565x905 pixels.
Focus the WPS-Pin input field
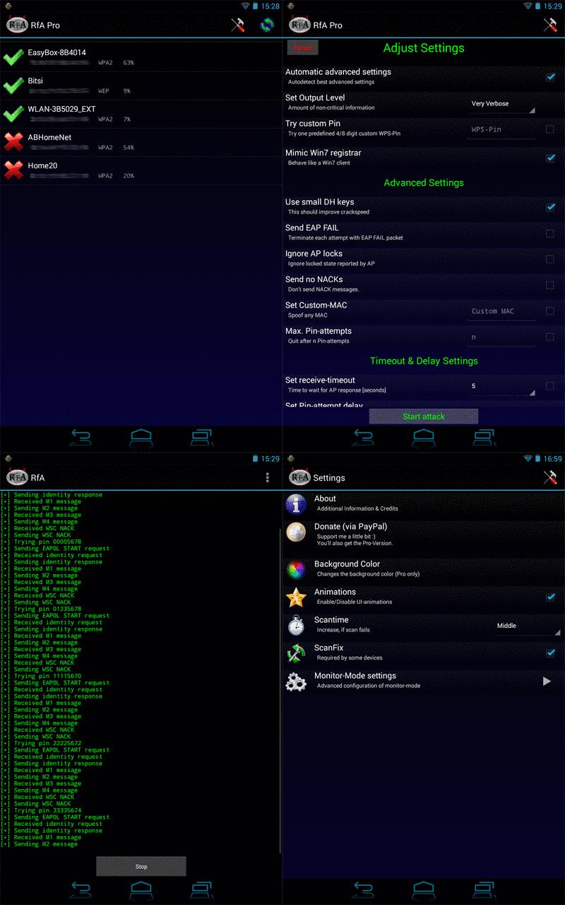501,130
